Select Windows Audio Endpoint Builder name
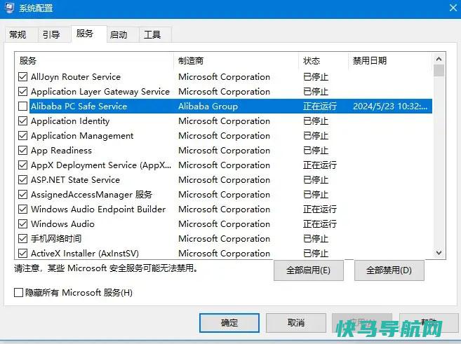Viewport: 461px width, 344px height. tap(98, 209)
